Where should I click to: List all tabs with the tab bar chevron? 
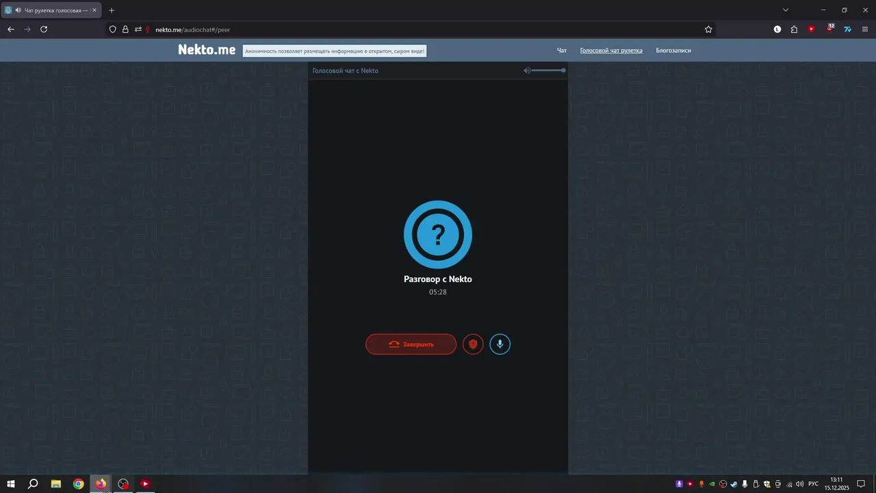[786, 10]
